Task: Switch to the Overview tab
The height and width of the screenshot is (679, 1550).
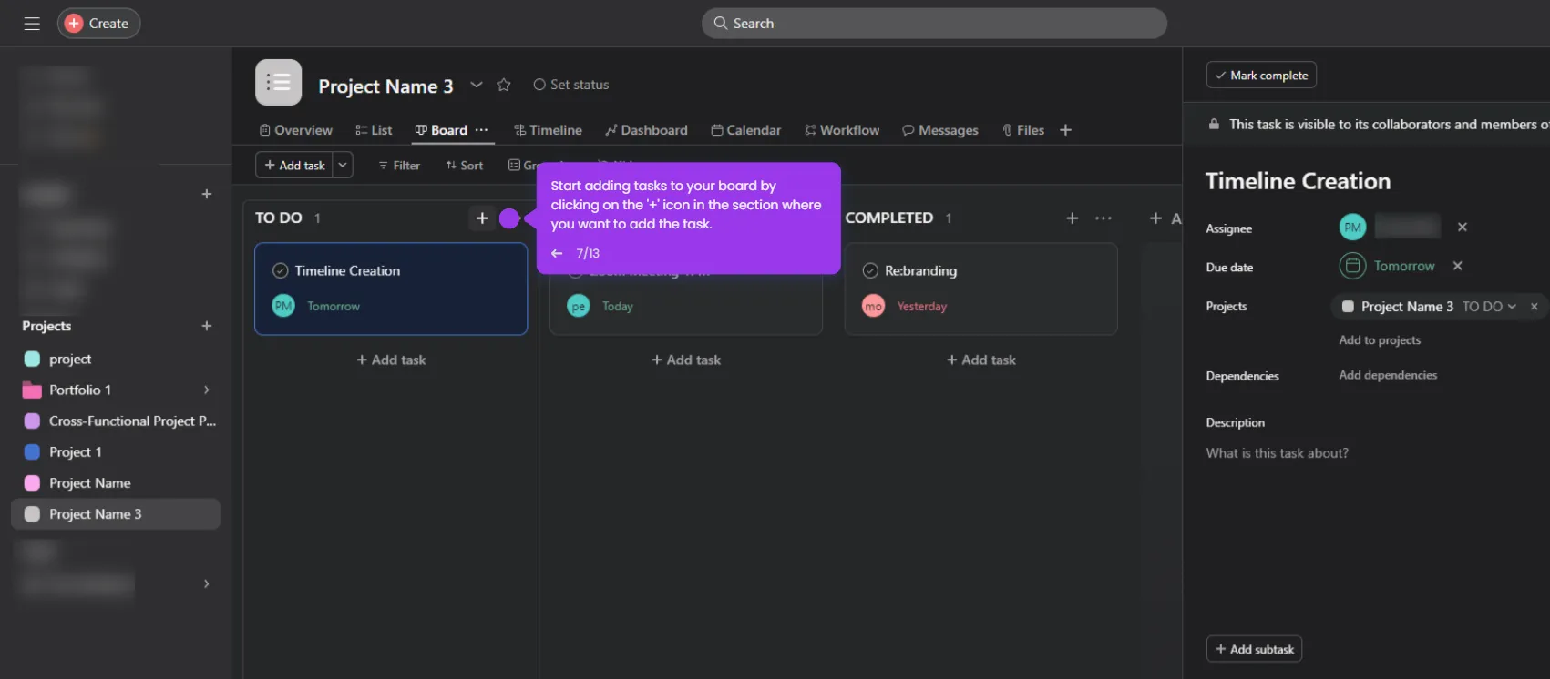Action: pyautogui.click(x=296, y=130)
